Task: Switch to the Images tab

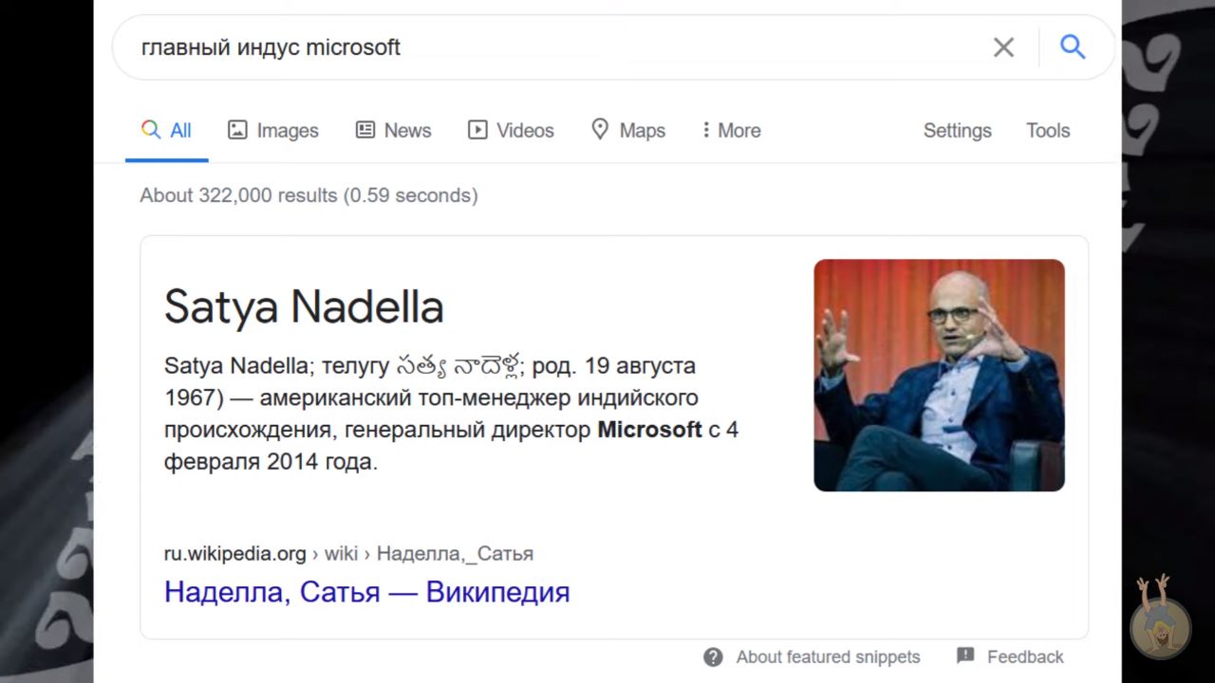Action: (x=273, y=131)
